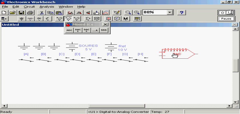This screenshot has height=114, width=240.
Task: Open the Sources parts bin
Action: [22, 19]
